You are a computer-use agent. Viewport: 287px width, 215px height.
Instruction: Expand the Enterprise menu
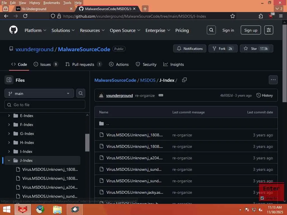[x=158, y=30]
